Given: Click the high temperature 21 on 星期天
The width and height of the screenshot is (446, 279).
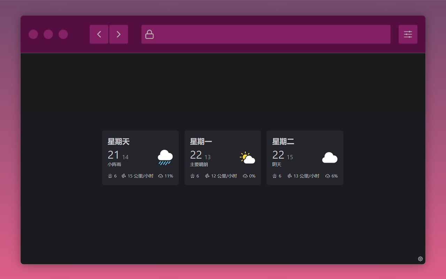Looking at the screenshot, I should point(114,155).
